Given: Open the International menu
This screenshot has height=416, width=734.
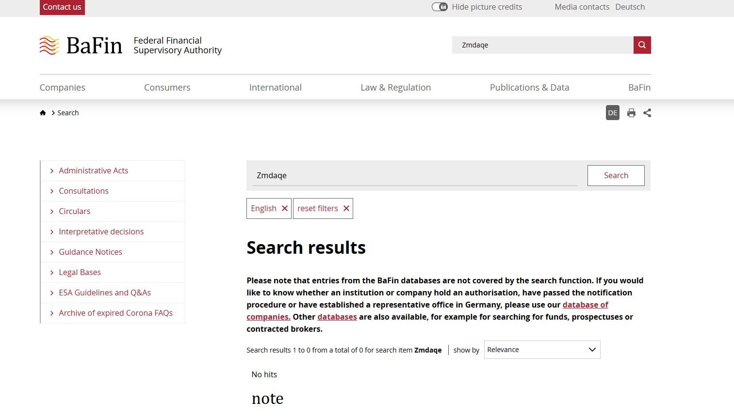Looking at the screenshot, I should [276, 87].
